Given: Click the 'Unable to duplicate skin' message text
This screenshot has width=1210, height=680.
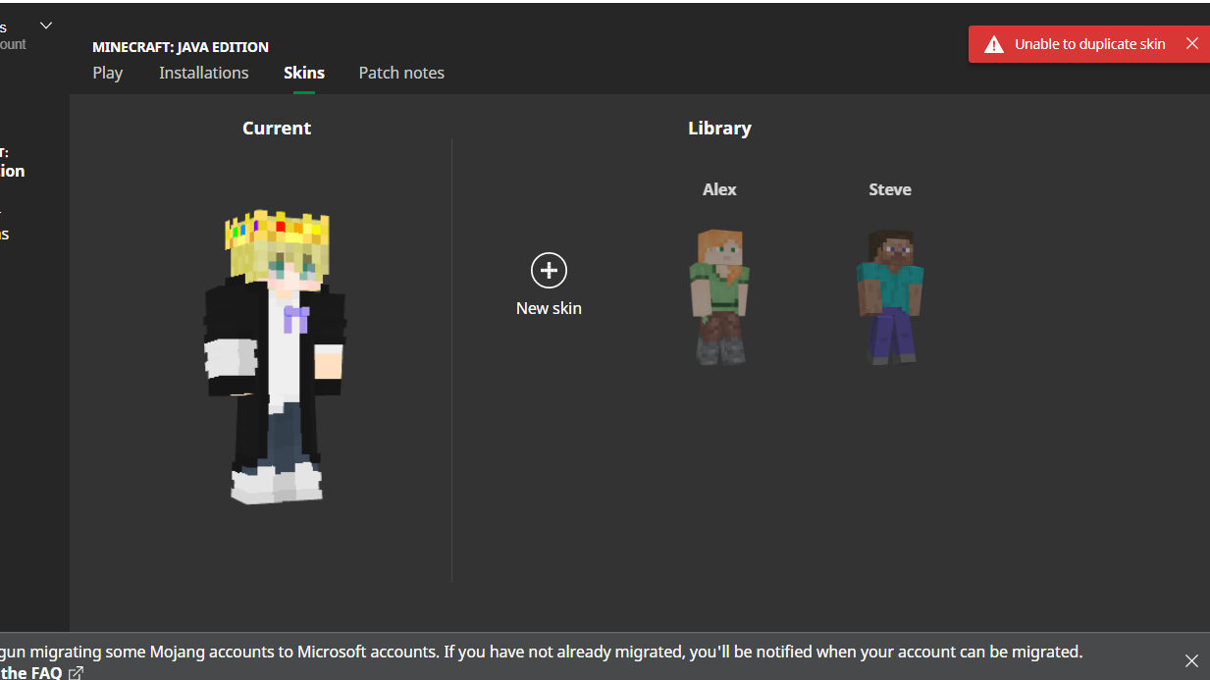Looking at the screenshot, I should click(x=1089, y=44).
